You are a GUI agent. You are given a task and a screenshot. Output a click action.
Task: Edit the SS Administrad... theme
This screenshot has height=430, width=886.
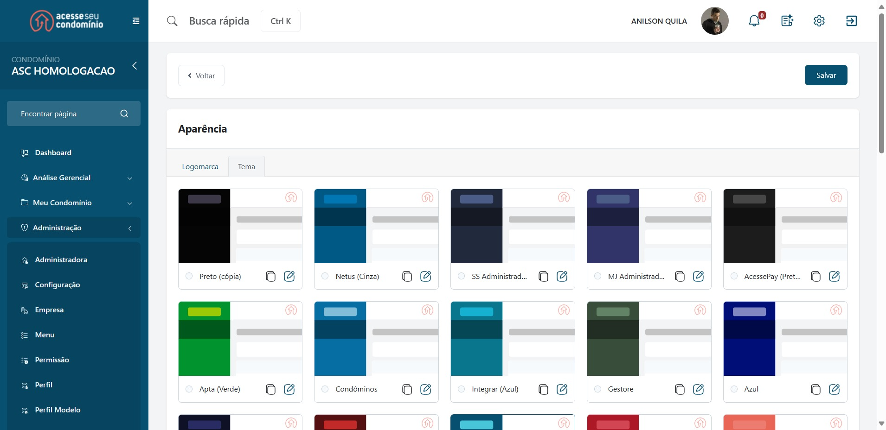point(562,276)
